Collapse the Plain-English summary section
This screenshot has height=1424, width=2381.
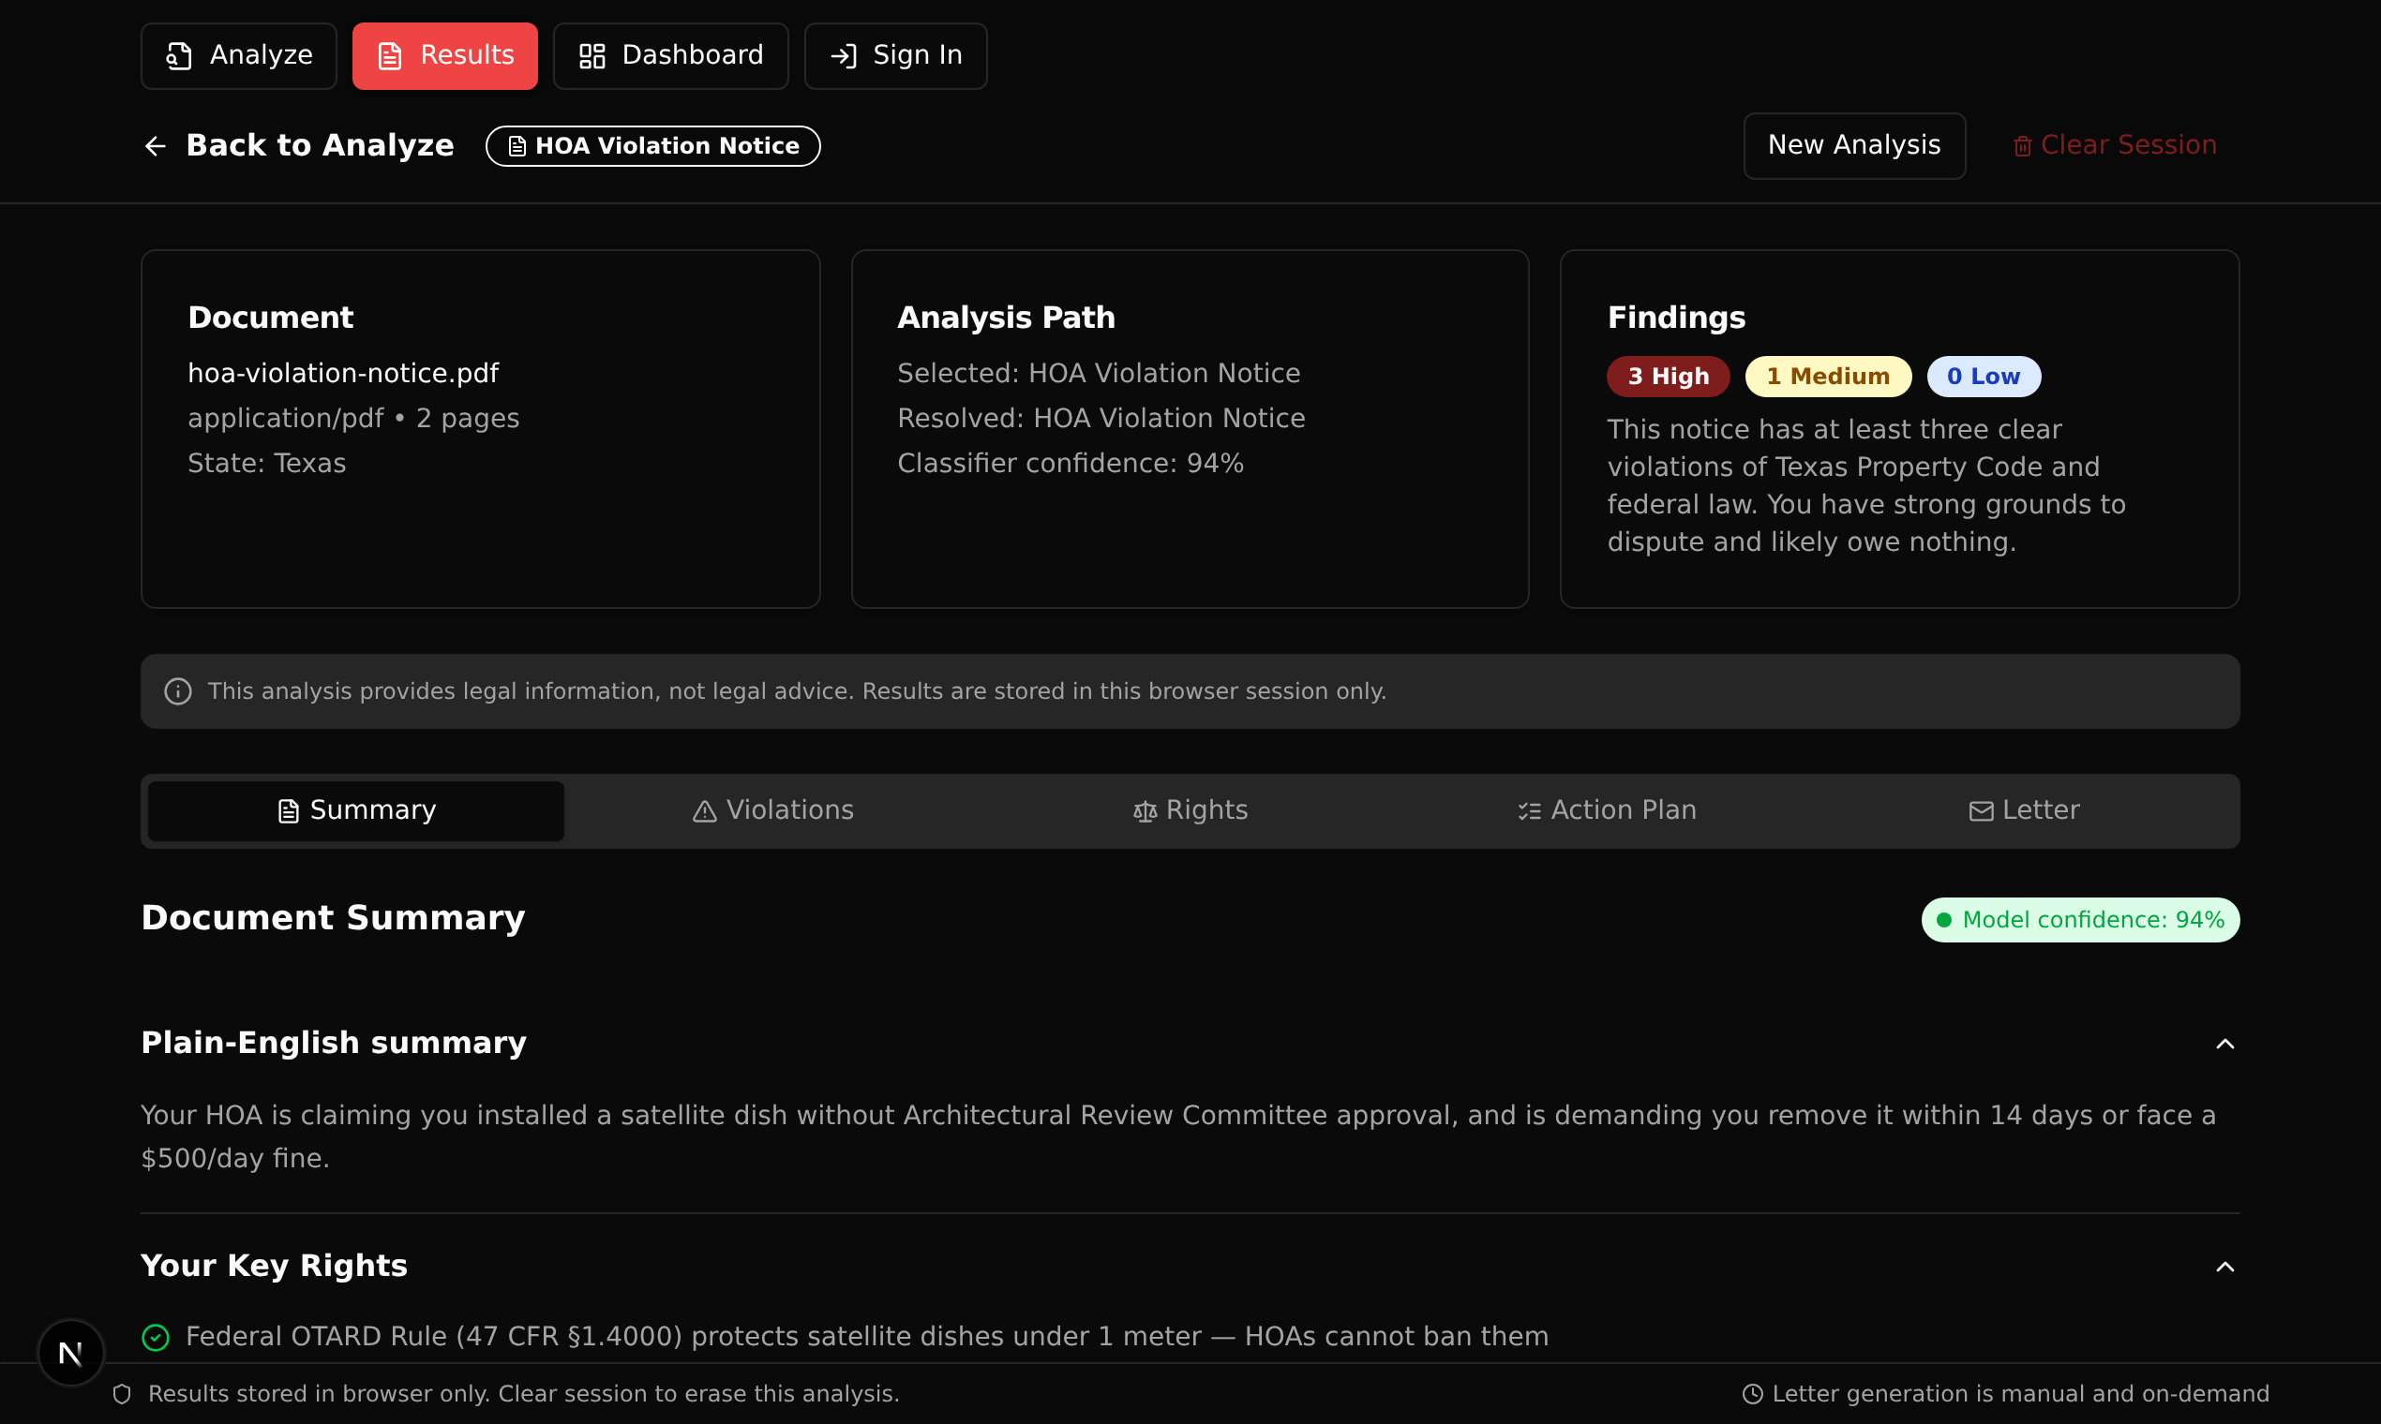pos(2224,1044)
